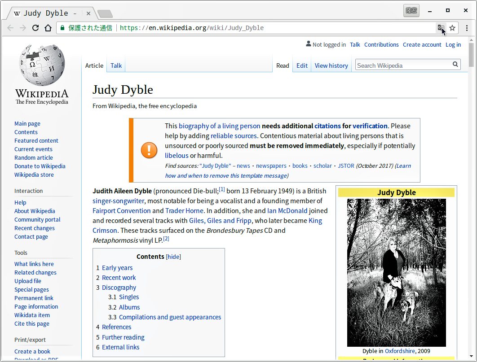Jump to External links section in Contents

point(120,347)
